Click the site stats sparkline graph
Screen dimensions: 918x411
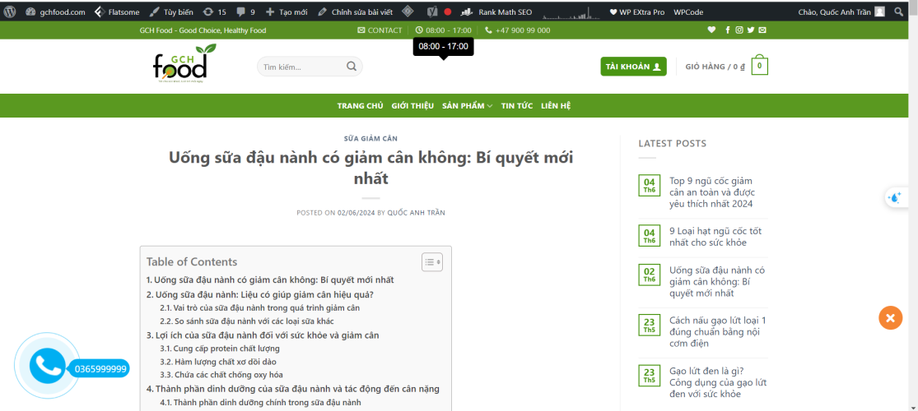point(571,12)
